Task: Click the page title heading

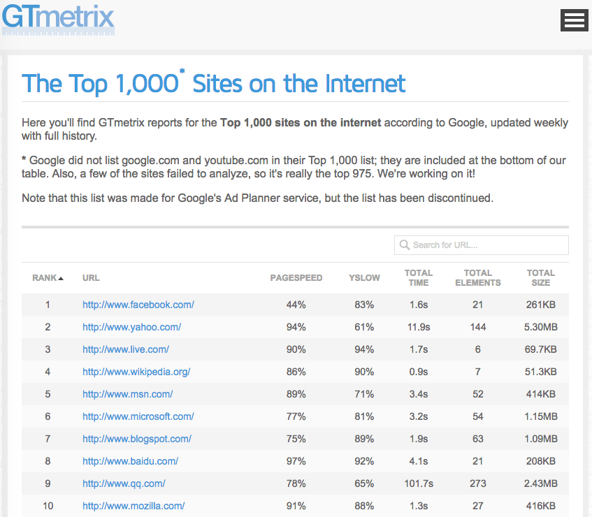Action: (214, 82)
